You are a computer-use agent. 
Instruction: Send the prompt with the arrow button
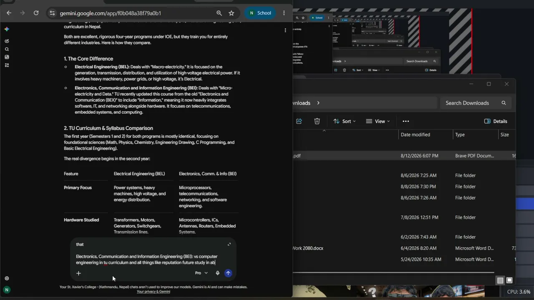click(228, 273)
